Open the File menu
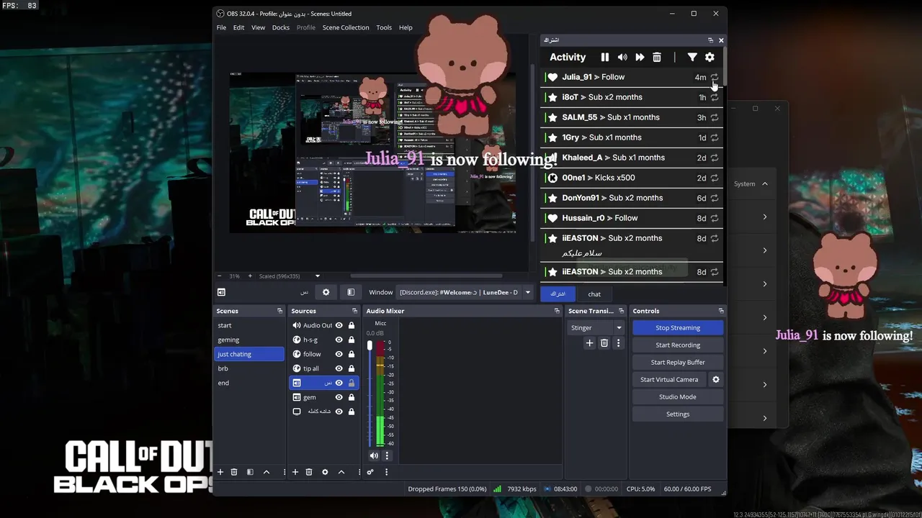 [x=221, y=27]
